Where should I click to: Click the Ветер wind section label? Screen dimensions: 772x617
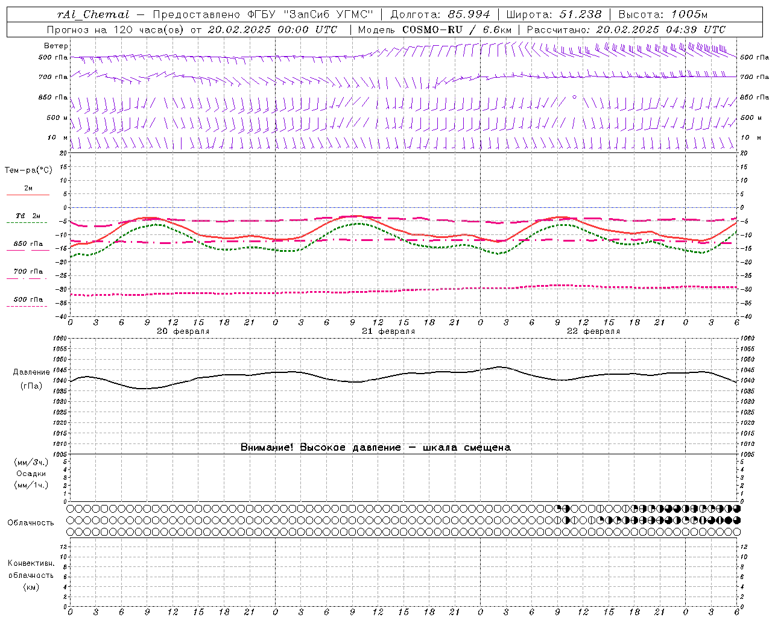(56, 46)
